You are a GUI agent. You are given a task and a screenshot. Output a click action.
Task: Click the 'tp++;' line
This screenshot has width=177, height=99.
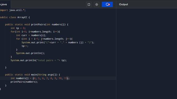(x=25, y=46)
